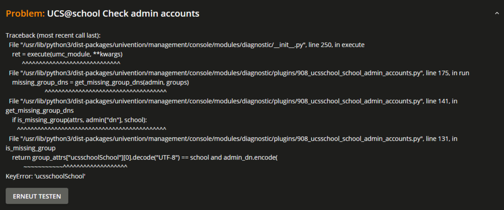Screen dimensions: 504x210
Task: Click the return group_attrs["ucsschoolSchool"] code line
Action: pyautogui.click(x=145, y=158)
